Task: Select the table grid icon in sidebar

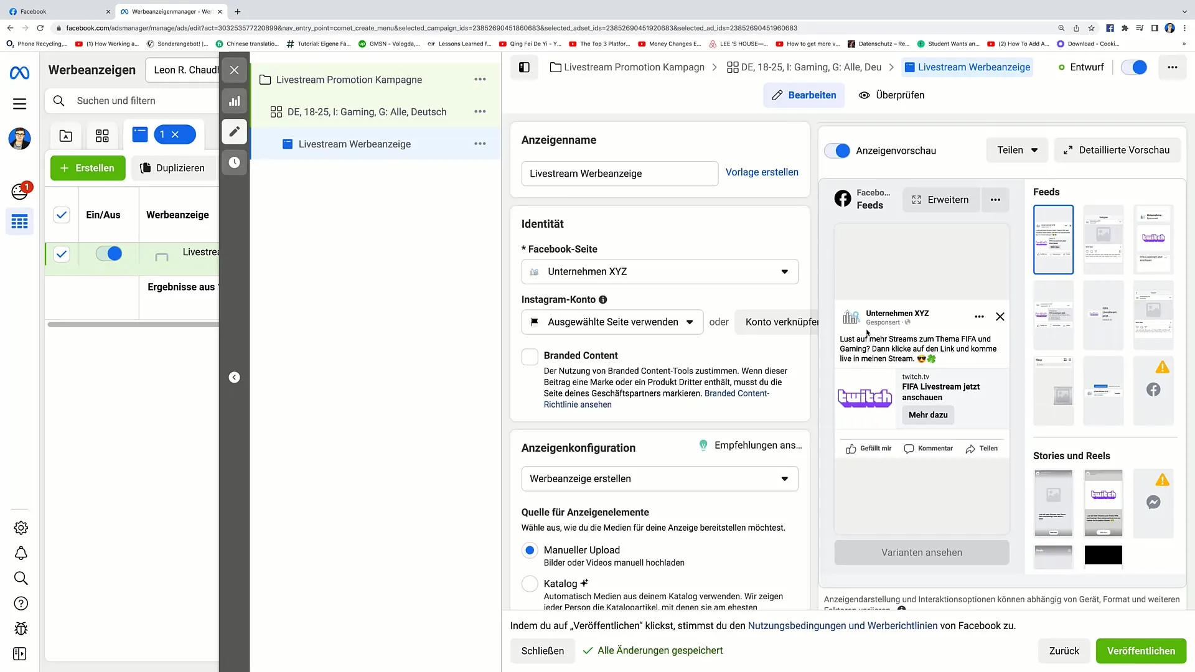Action: tap(20, 222)
